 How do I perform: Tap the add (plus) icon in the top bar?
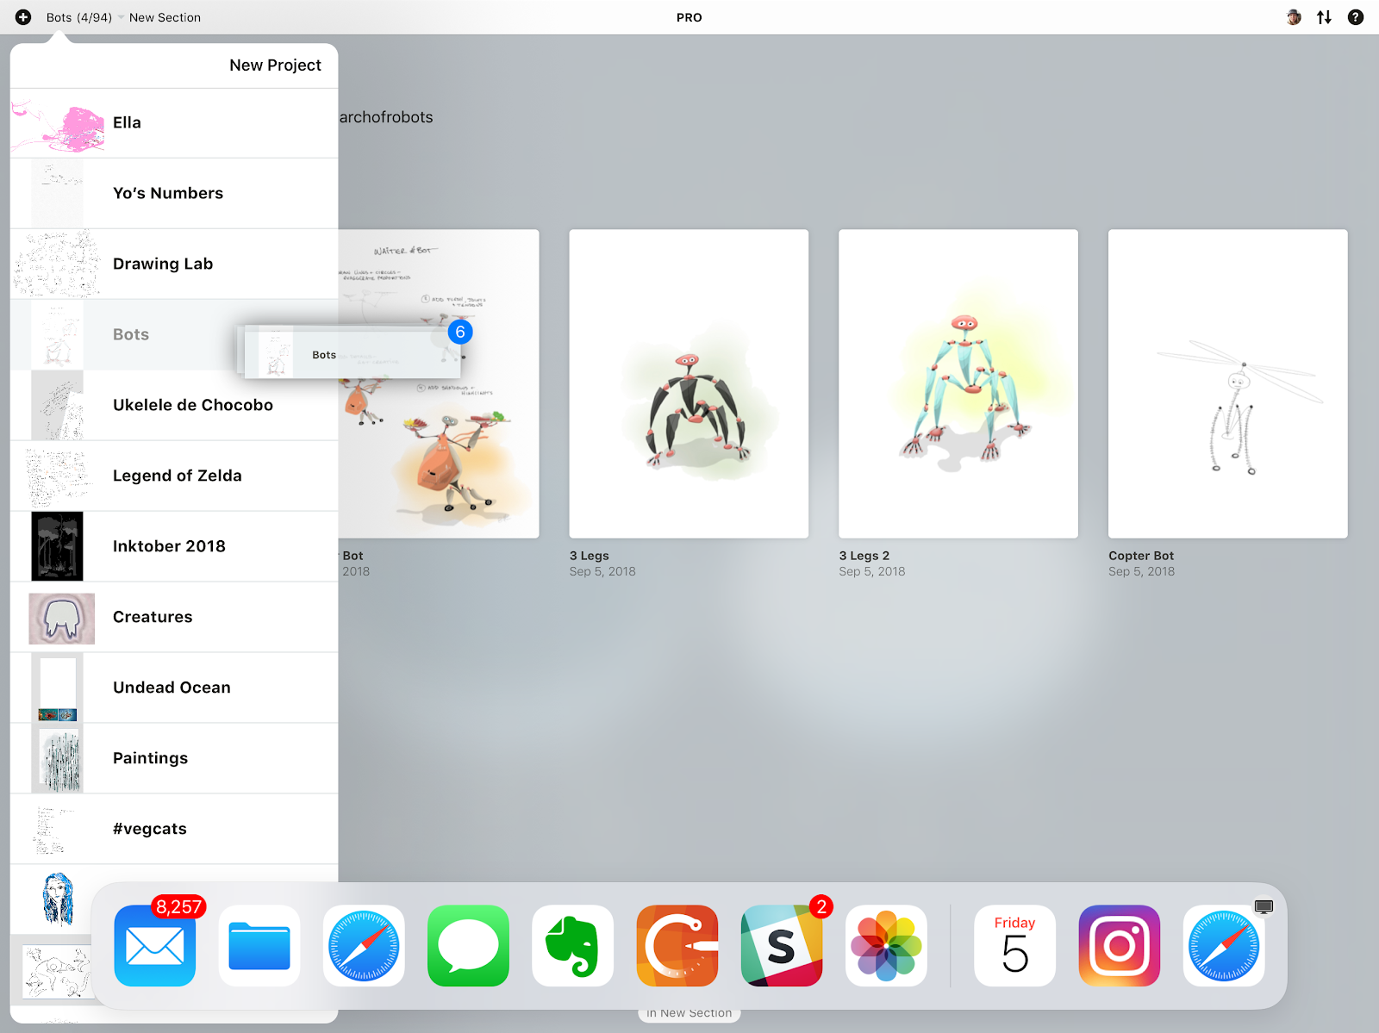pyautogui.click(x=23, y=17)
